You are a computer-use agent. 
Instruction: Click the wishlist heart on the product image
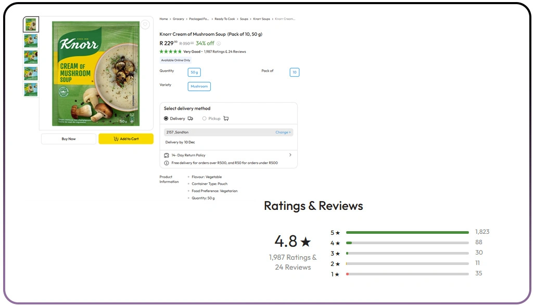145,24
